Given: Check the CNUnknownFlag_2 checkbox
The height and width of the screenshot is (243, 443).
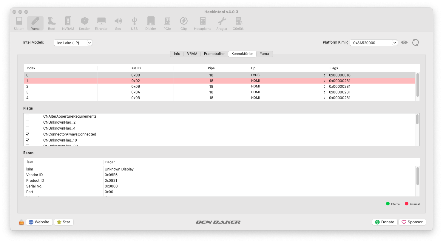Looking at the screenshot, I should point(27,122).
